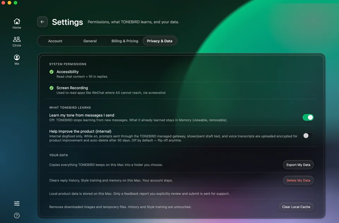Click the YOUR DATA heading
The width and height of the screenshot is (339, 223).
(x=59, y=155)
